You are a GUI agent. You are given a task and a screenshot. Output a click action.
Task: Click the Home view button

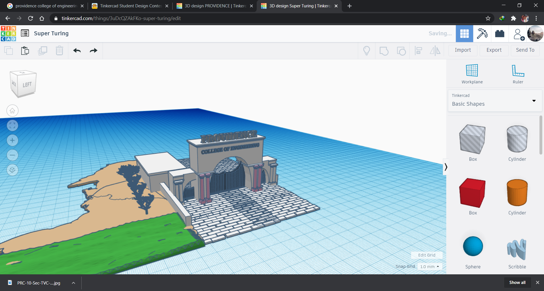tap(12, 111)
